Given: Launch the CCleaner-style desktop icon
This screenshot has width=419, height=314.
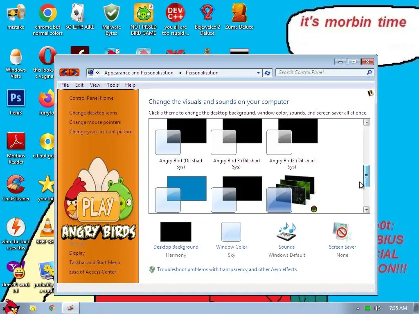Looking at the screenshot, I should (16, 184).
